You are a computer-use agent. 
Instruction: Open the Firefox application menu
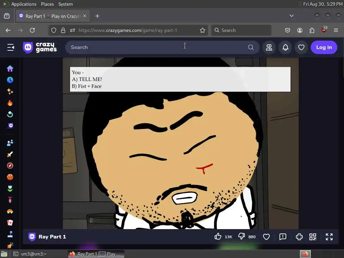336,30
